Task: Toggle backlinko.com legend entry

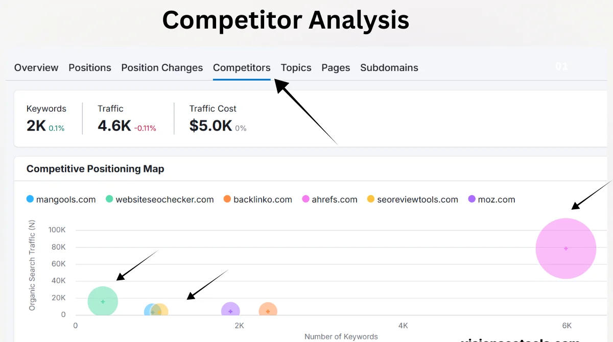Action: click(x=257, y=199)
